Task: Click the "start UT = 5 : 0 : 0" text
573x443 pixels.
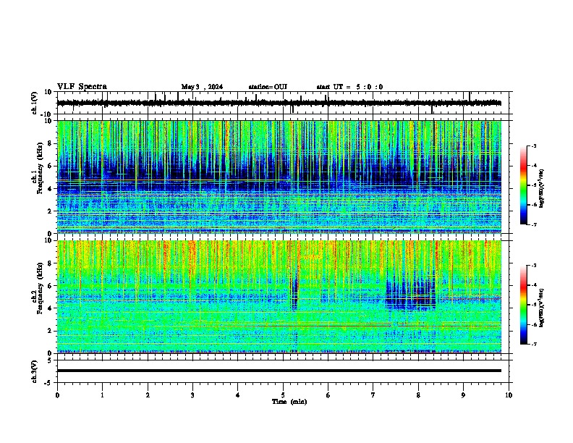Action: [349, 87]
